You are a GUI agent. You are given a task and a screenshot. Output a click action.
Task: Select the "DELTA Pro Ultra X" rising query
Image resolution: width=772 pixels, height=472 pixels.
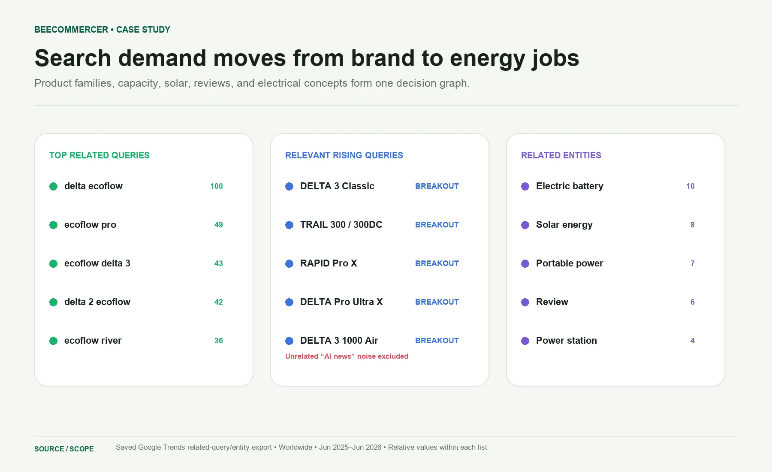[341, 302]
